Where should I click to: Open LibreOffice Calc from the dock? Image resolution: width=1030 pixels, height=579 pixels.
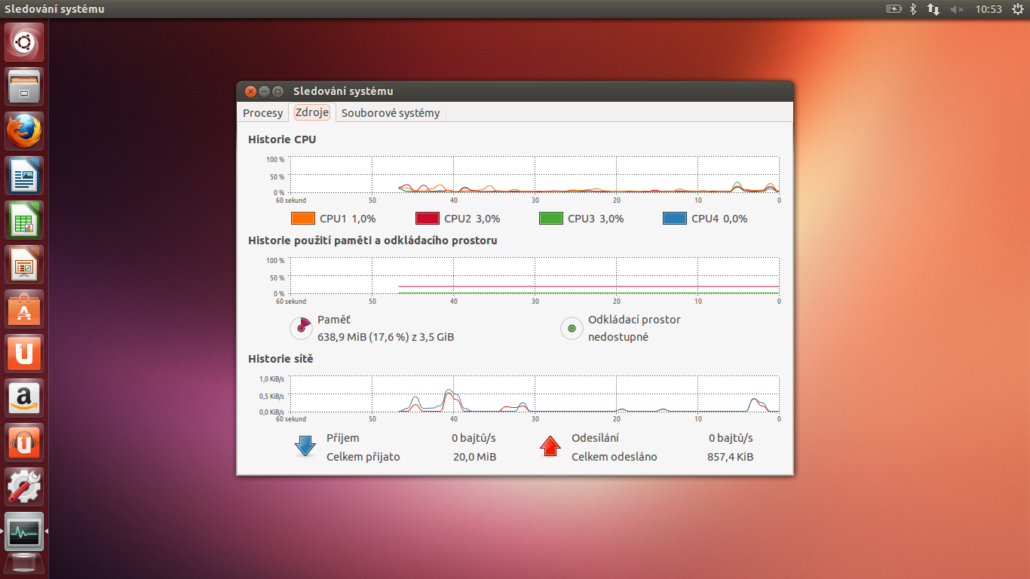(x=24, y=219)
